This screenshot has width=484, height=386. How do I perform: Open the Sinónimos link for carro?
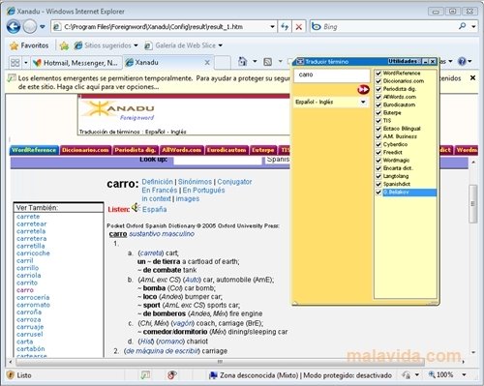[195, 182]
